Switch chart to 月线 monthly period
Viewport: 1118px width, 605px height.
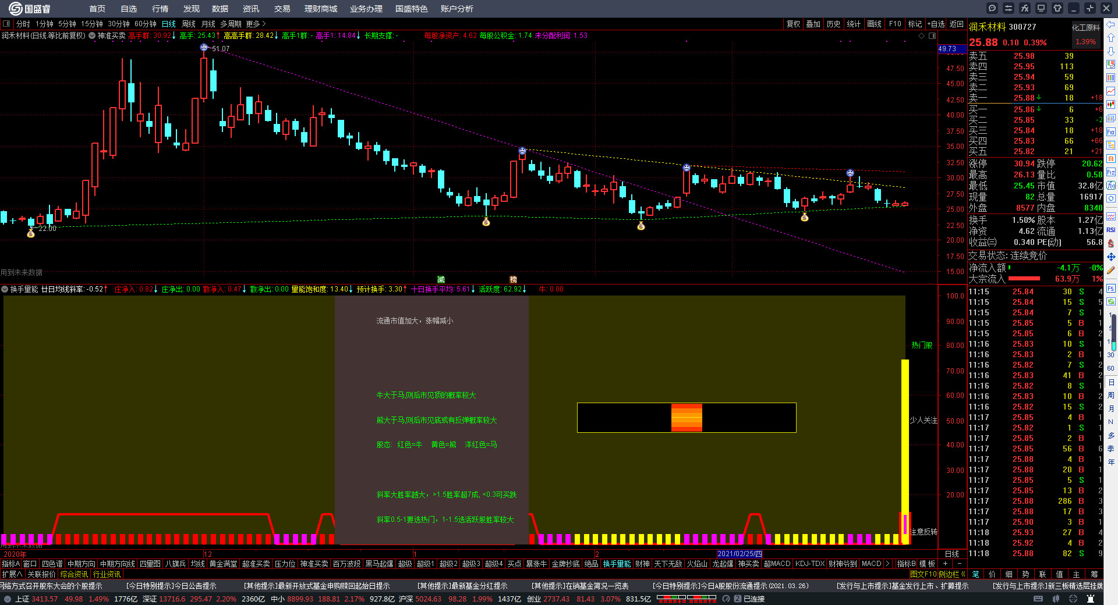[208, 24]
